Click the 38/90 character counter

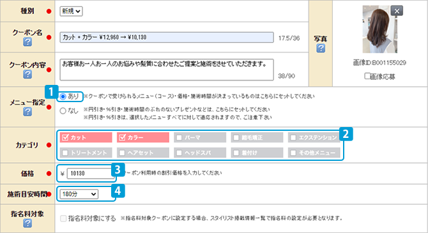click(286, 76)
